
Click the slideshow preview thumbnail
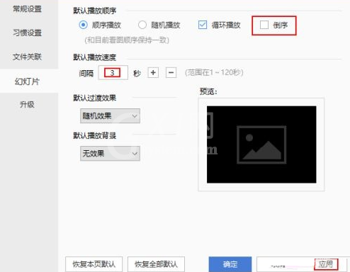click(x=261, y=144)
